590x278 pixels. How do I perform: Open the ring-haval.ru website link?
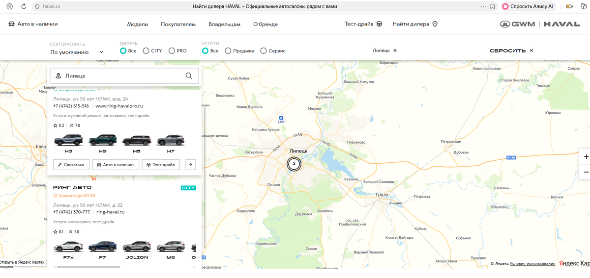111,212
